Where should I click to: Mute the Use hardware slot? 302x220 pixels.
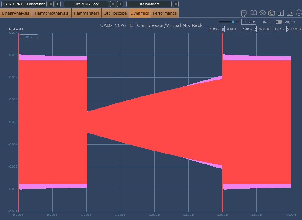(176, 4)
